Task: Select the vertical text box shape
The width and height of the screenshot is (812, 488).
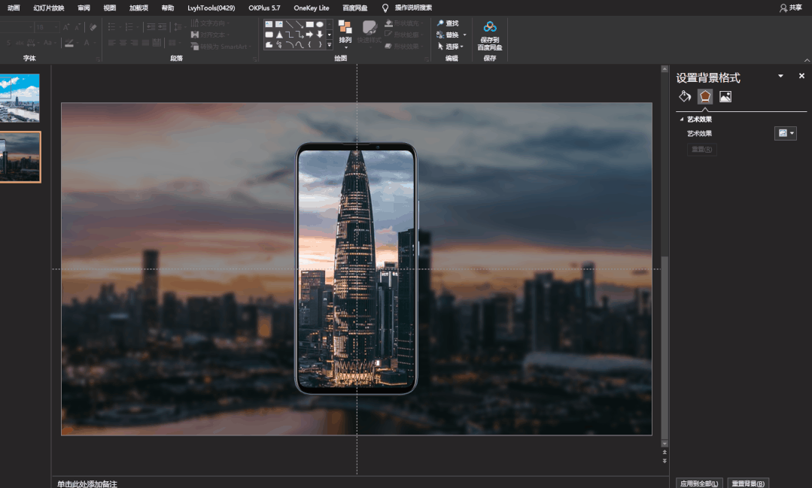Action: coord(279,24)
